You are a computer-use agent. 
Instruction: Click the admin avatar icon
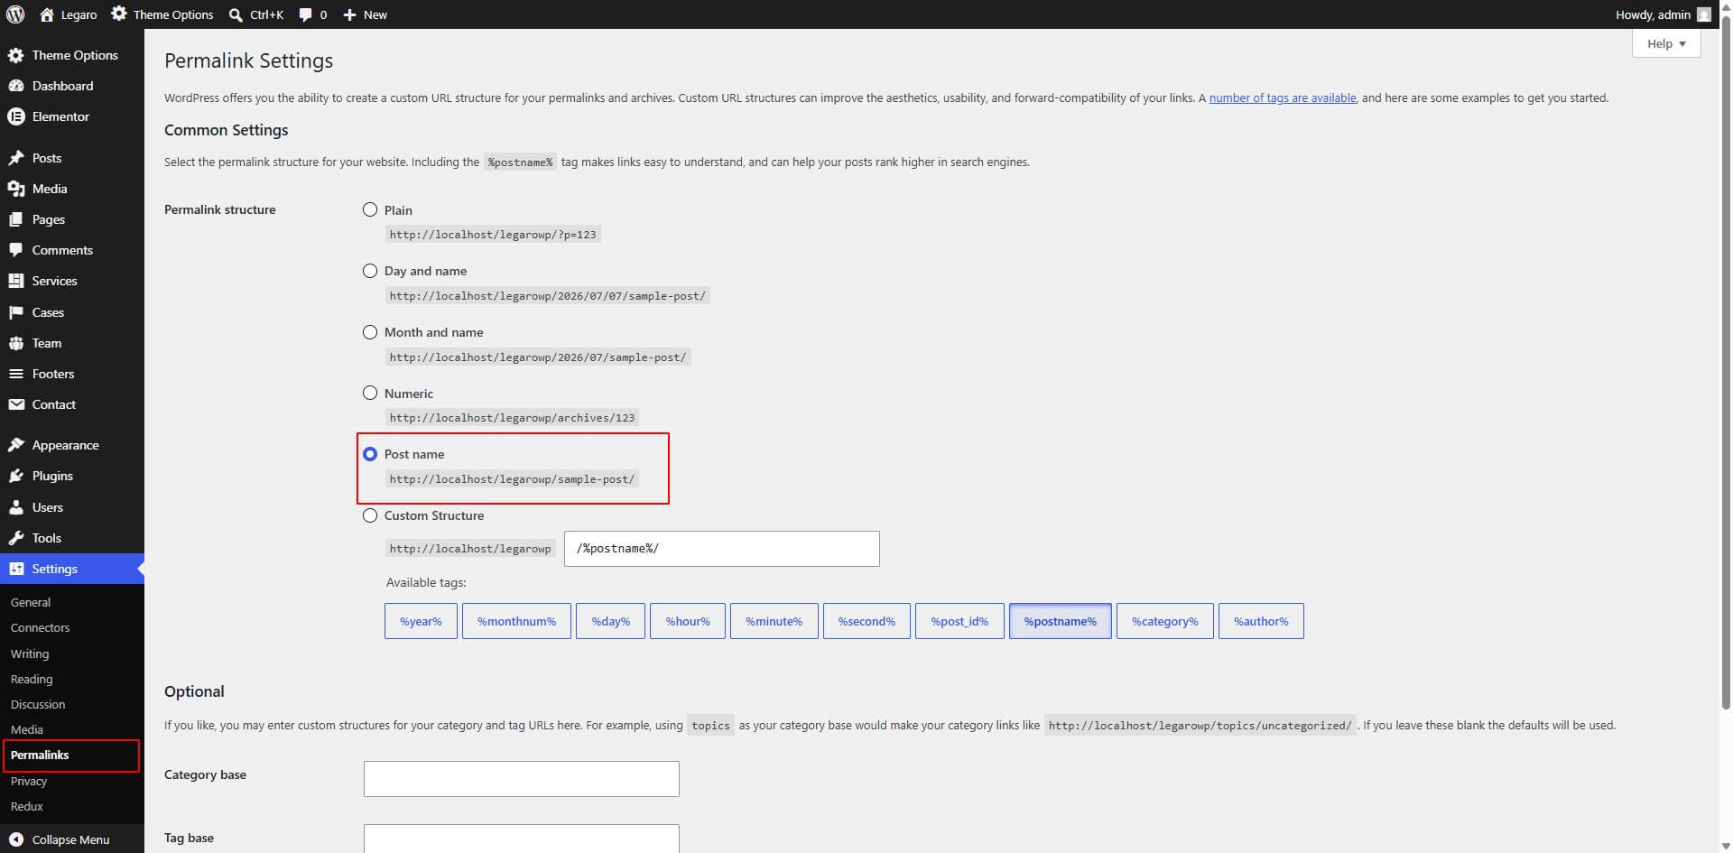1703,14
